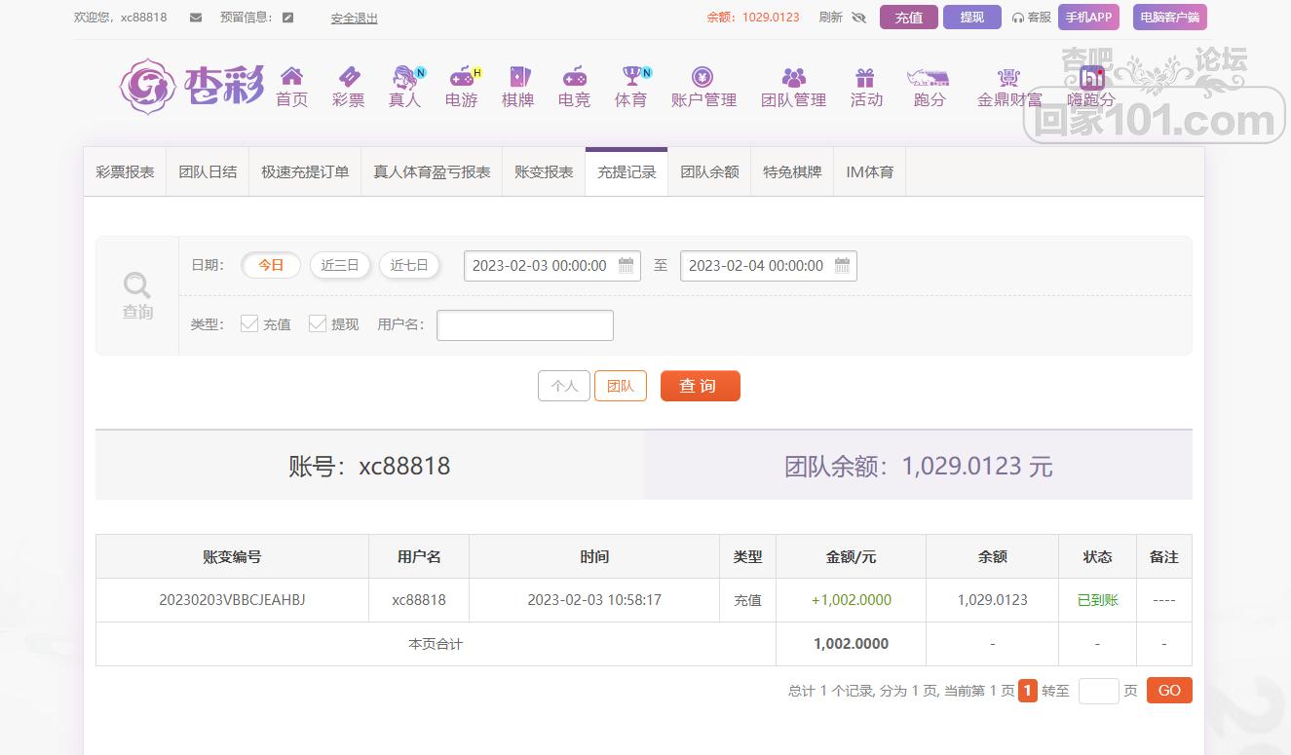
Task: Focus the 用户名 input field
Action: pos(525,325)
